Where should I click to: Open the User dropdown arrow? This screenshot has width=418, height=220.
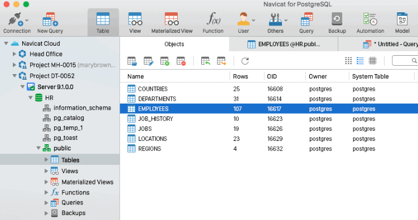[254, 20]
